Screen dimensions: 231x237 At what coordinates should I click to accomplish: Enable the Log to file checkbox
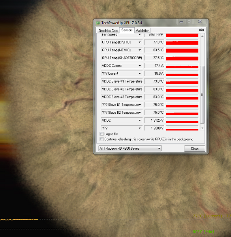tap(101, 134)
